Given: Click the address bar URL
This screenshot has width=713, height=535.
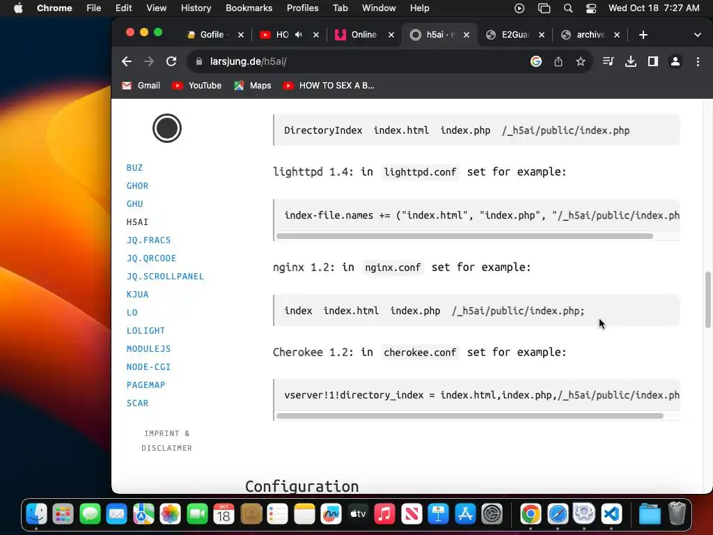Looking at the screenshot, I should [x=249, y=61].
